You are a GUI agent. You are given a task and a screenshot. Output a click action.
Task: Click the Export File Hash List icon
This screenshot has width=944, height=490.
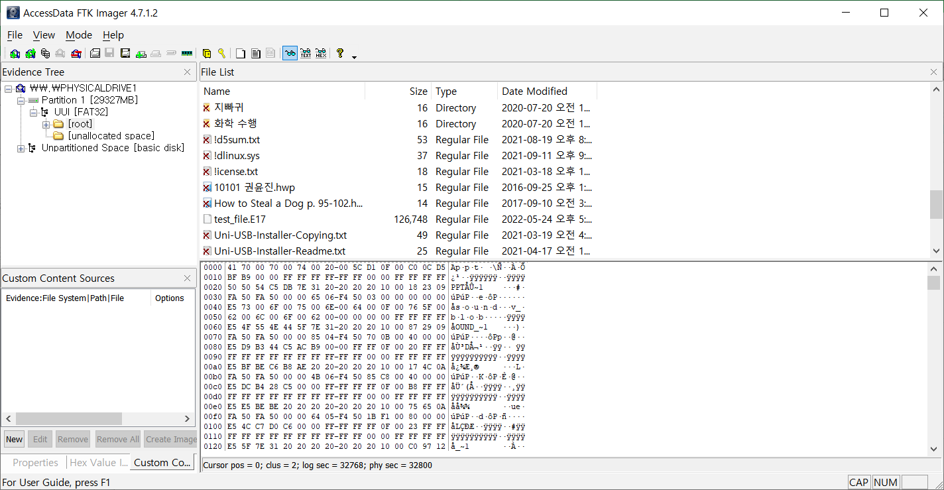tap(255, 53)
